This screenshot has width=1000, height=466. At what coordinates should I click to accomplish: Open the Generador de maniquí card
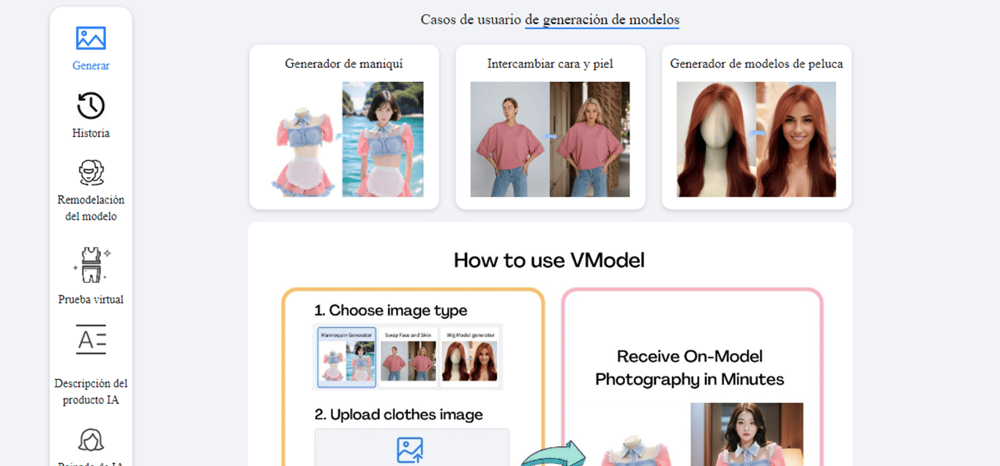pos(344,127)
